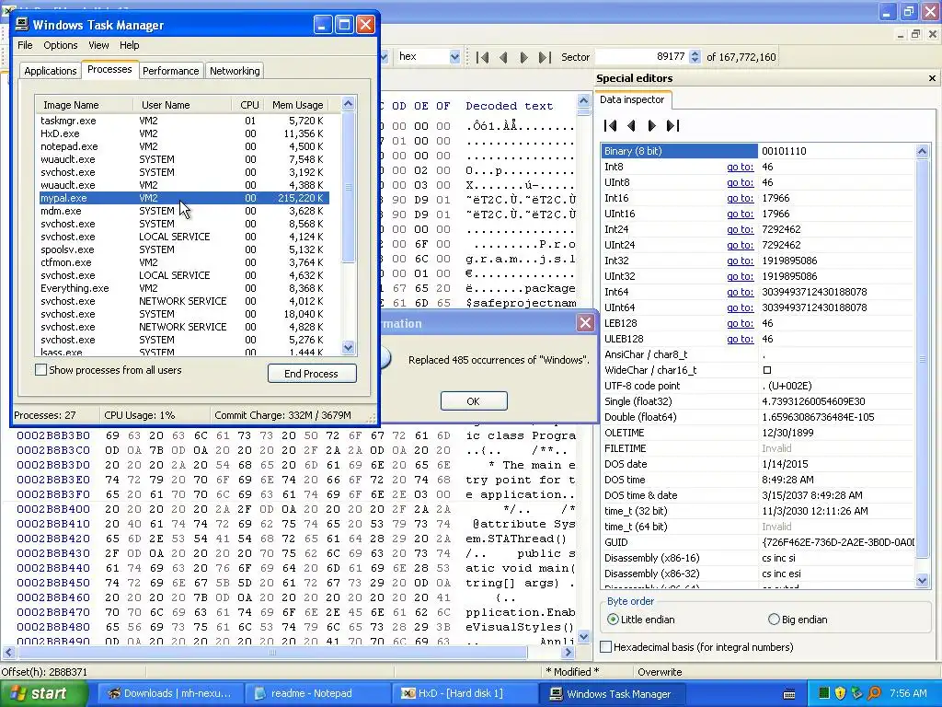Select Big endian byte order
Image resolution: width=942 pixels, height=707 pixels.
774,620
